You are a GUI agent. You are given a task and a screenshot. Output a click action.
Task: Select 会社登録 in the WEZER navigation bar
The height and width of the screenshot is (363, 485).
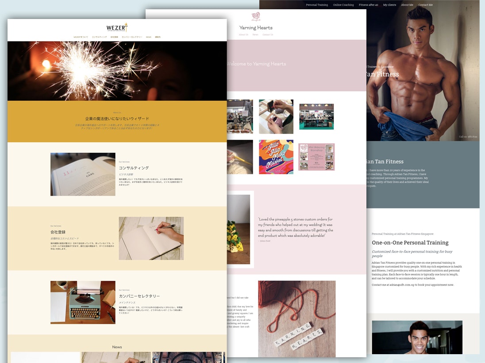tap(114, 37)
